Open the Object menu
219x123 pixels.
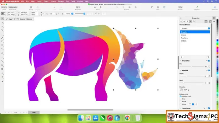[x=46, y=1]
